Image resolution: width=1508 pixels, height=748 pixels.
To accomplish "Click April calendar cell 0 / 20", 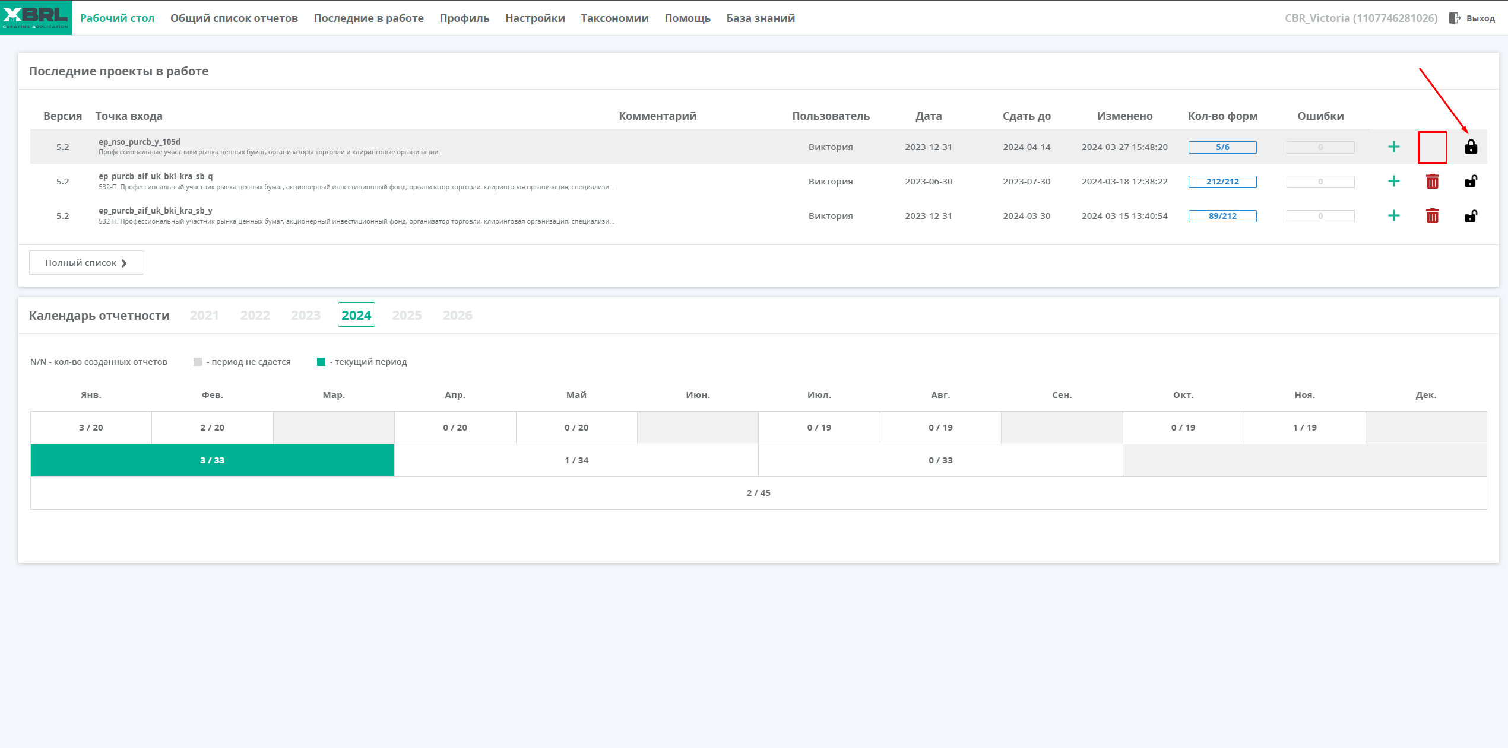I will [x=455, y=428].
